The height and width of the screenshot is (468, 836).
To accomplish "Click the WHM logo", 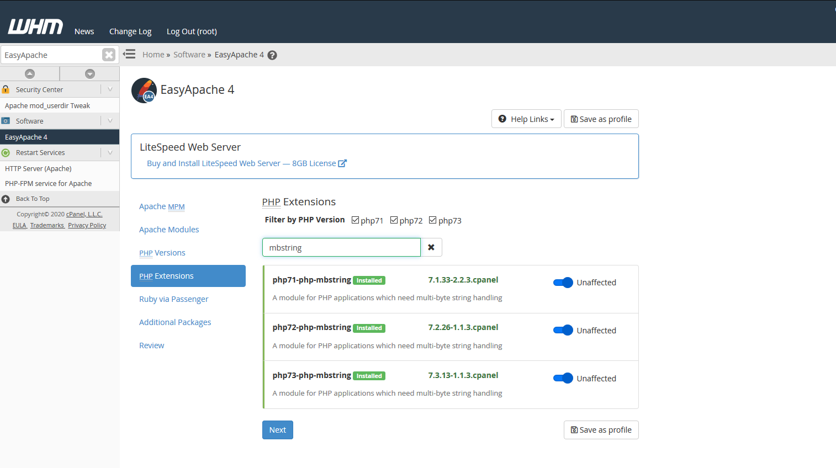I will (x=35, y=26).
